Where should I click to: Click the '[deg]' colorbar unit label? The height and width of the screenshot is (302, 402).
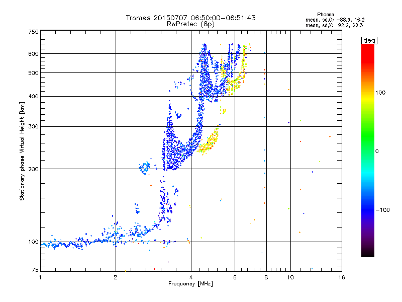pos(369,40)
